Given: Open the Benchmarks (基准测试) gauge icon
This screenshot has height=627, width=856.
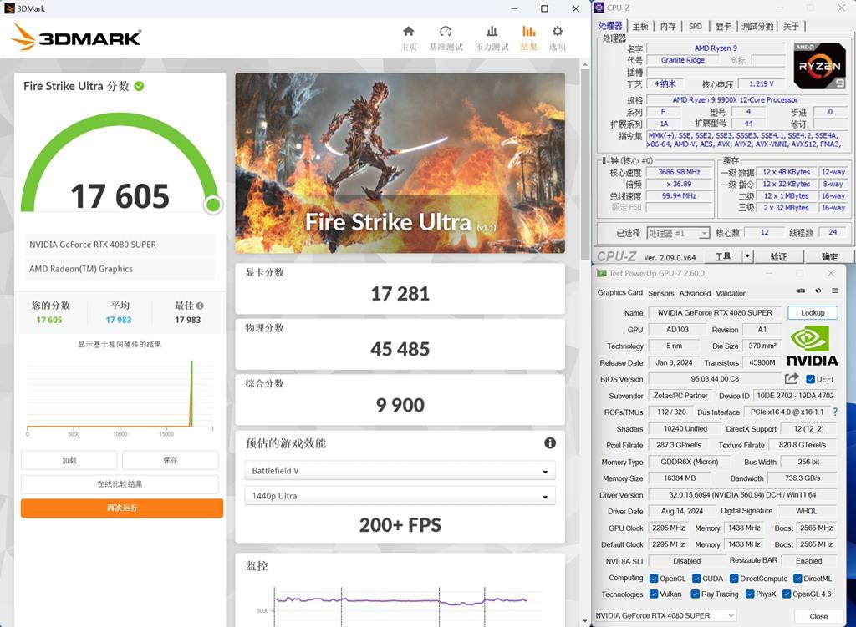Looking at the screenshot, I should (x=446, y=32).
